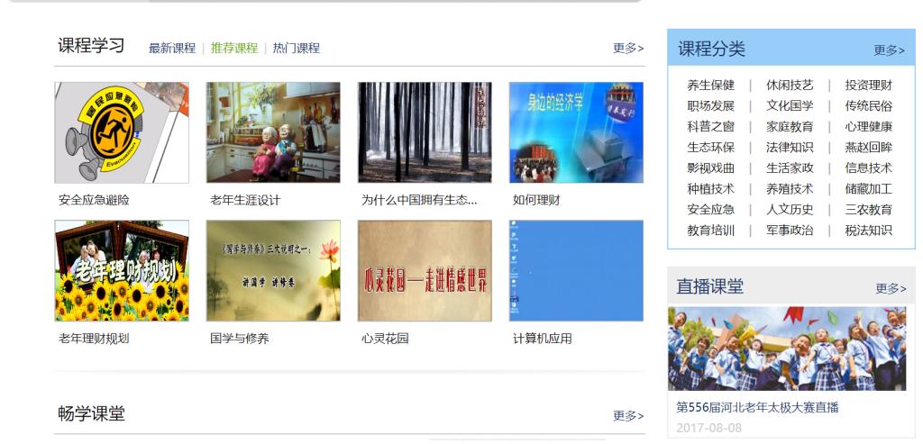Select the 投资理财 category link
Screen dimensions: 923x444
(869, 86)
